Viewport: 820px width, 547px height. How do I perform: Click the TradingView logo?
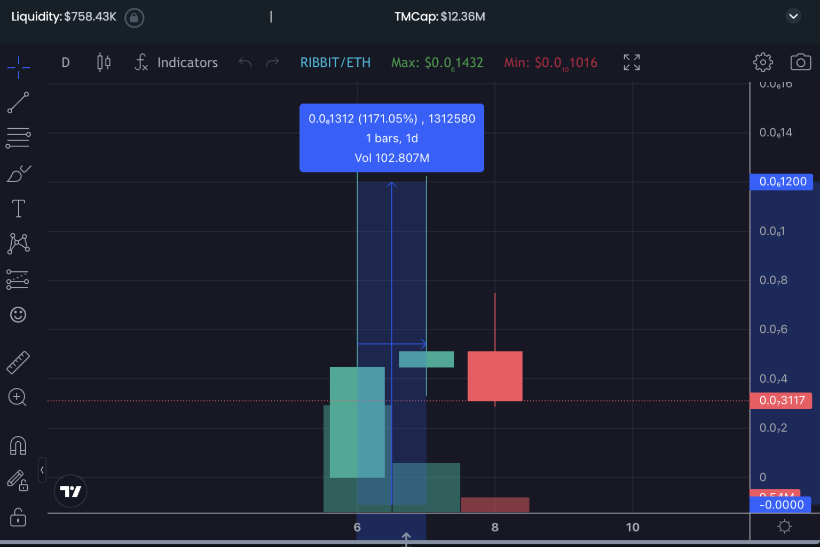click(70, 491)
